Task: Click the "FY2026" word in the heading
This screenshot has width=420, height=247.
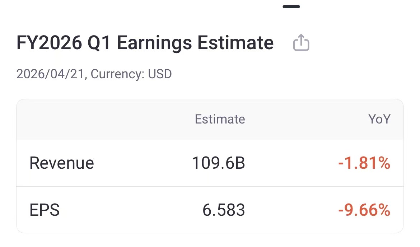Action: [50, 43]
